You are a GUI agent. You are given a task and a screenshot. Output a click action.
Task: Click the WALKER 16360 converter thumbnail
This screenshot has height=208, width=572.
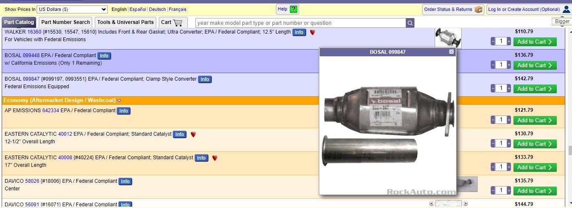coord(448,38)
